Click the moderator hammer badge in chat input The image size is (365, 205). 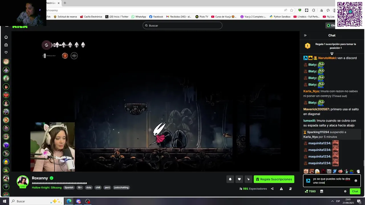pyautogui.click(x=308, y=181)
